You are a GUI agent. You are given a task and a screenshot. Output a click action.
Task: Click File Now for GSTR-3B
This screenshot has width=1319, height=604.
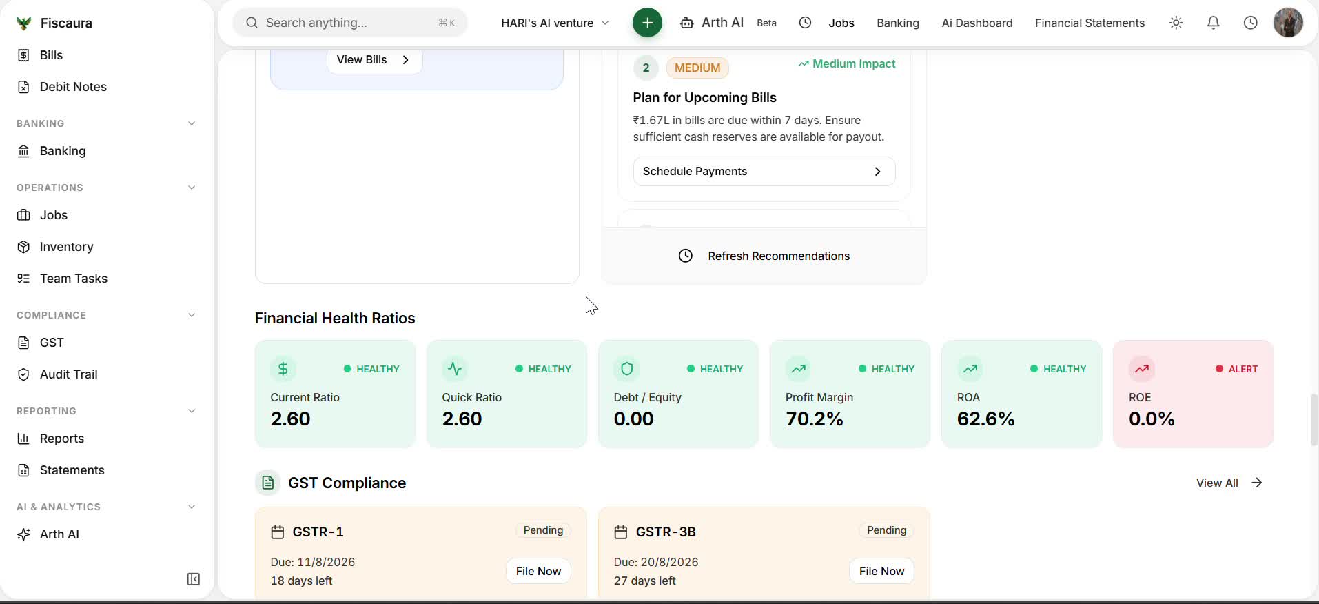tap(881, 572)
